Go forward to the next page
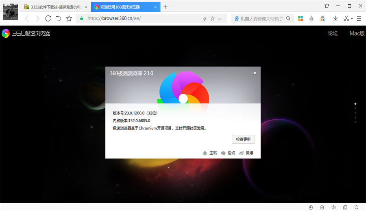 coord(37,19)
